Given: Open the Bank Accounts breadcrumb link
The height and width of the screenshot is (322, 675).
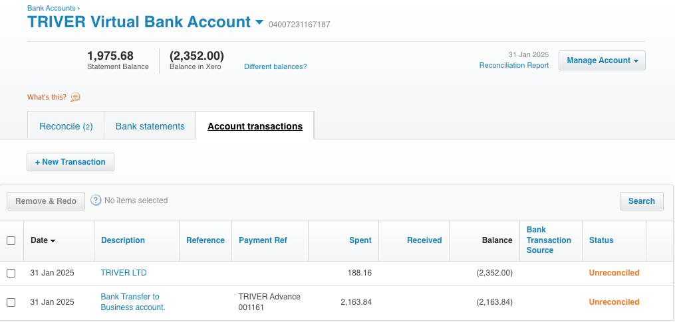Looking at the screenshot, I should click(x=51, y=8).
